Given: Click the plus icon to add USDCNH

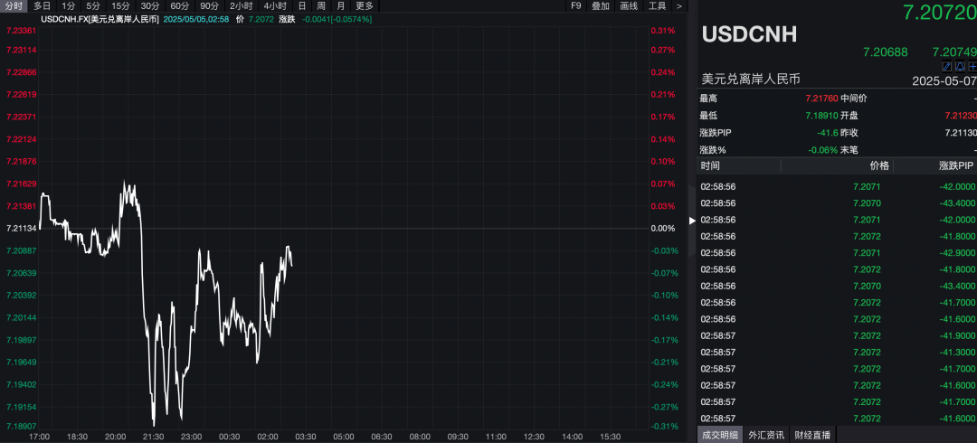Looking at the screenshot, I should [972, 66].
